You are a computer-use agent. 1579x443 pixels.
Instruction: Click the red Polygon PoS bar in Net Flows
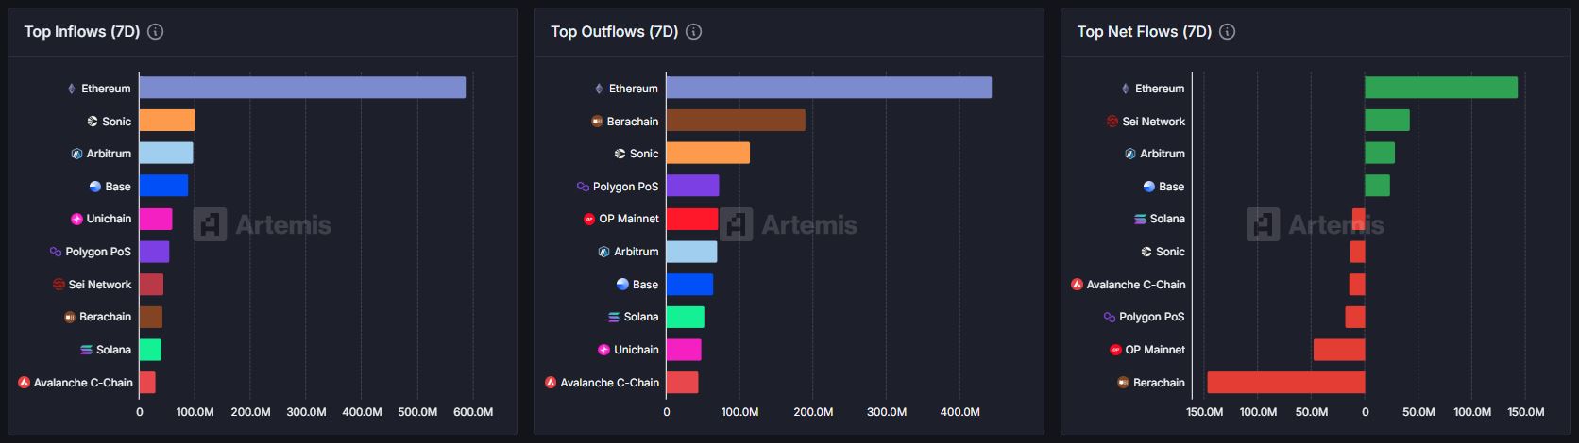[1355, 317]
